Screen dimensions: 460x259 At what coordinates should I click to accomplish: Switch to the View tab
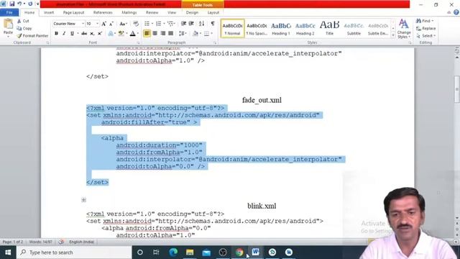coord(172,13)
